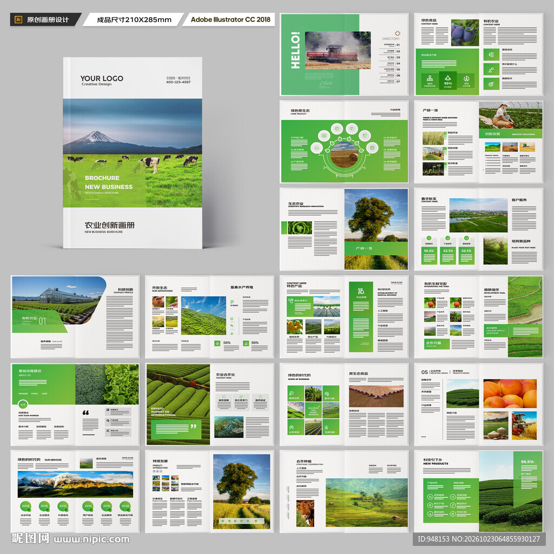Click the red combine harvester photo beside HELLO!
Viewport: 554px width, 554px height.
(x=338, y=50)
